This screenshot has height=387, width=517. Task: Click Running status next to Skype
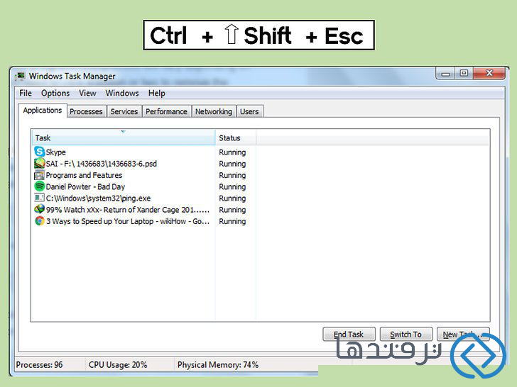coord(232,152)
